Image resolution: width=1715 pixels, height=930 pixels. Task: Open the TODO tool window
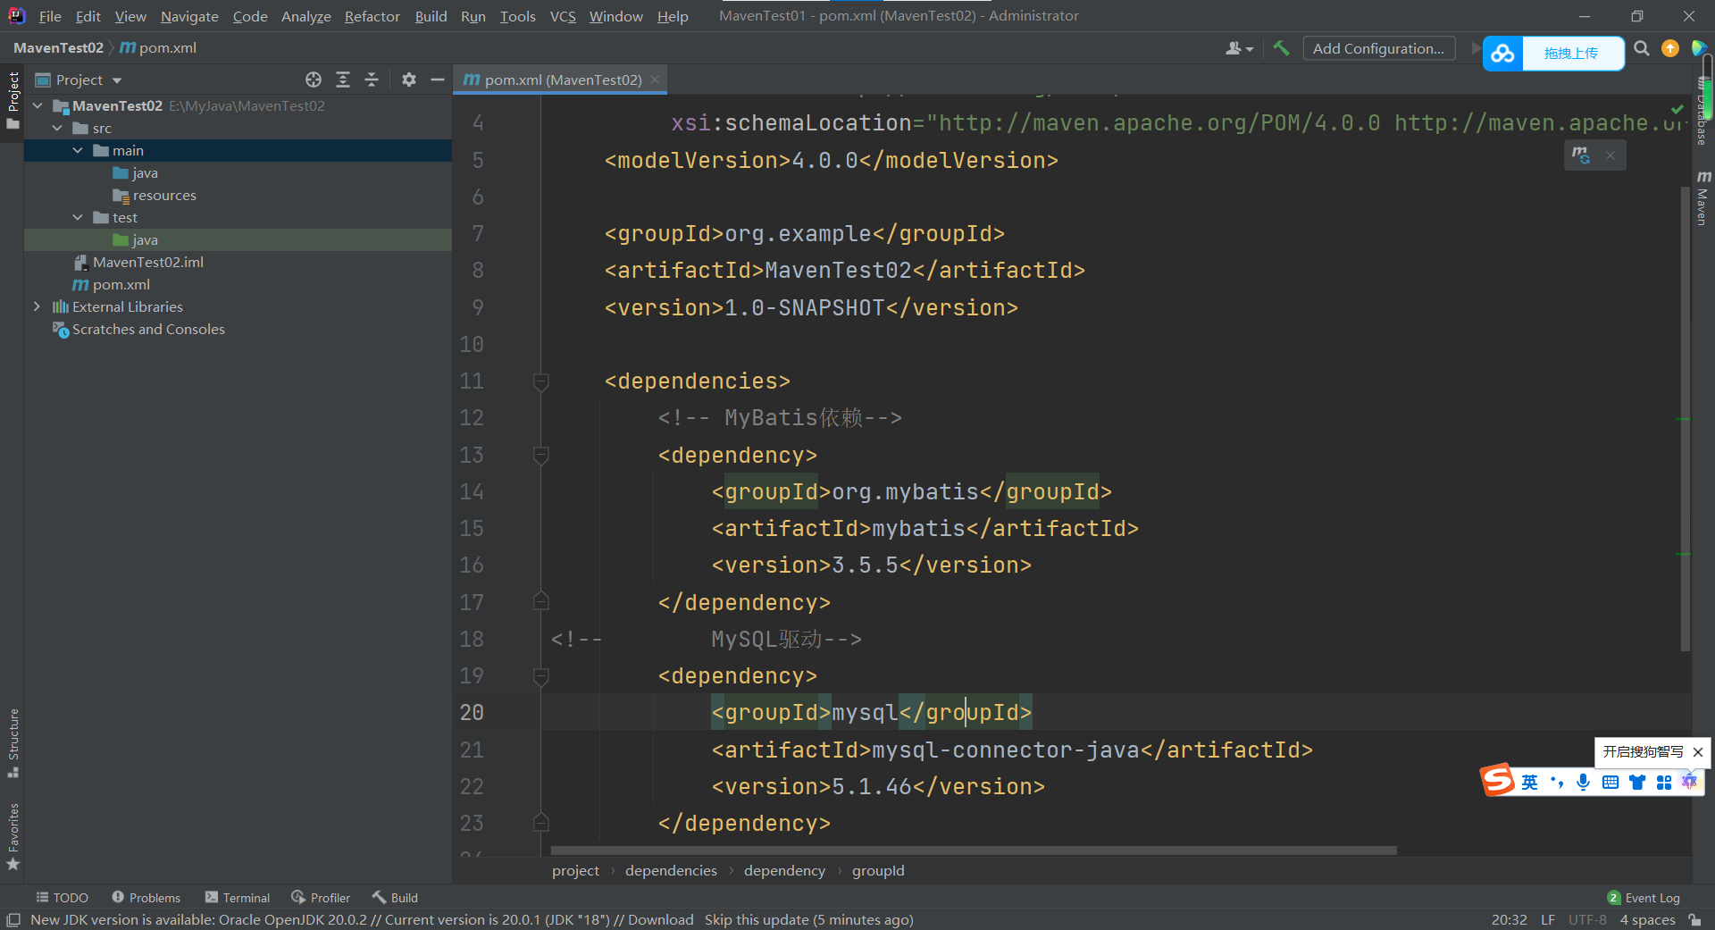point(62,898)
